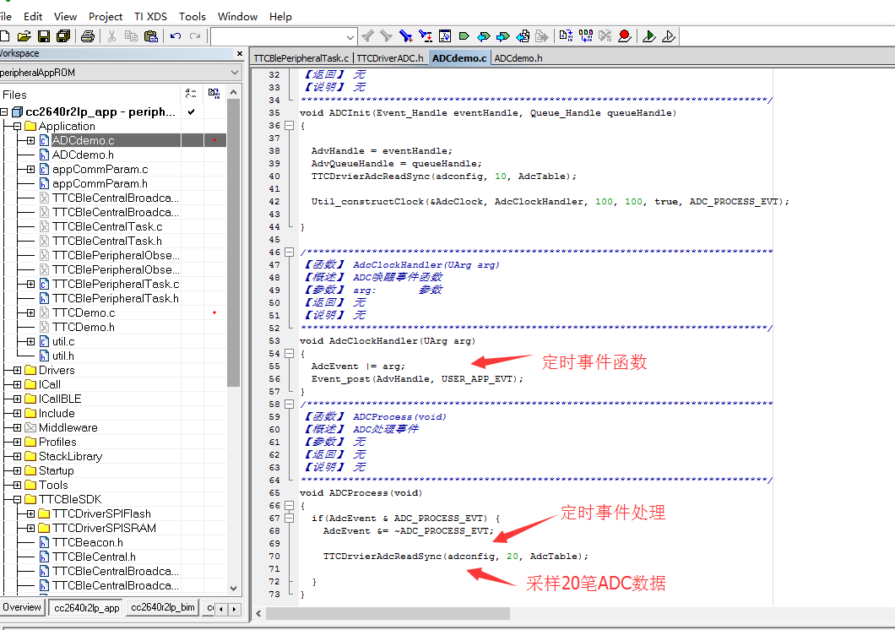The height and width of the screenshot is (630, 895).
Task: Click the workspace tabs scroll-right arrow
Action: (234, 609)
